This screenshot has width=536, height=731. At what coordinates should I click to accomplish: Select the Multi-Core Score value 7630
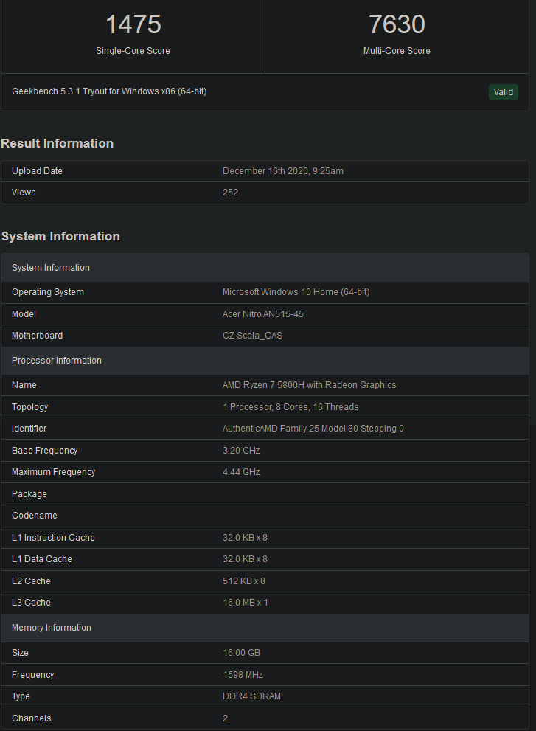pos(397,24)
